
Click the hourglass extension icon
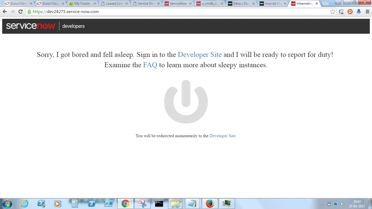pyautogui.click(x=341, y=12)
